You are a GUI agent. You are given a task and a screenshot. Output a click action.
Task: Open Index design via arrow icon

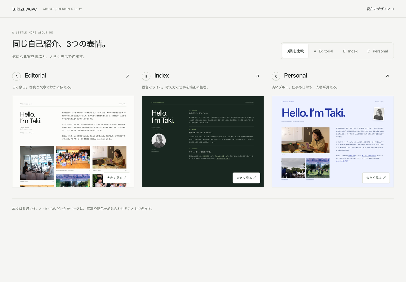click(x=257, y=76)
